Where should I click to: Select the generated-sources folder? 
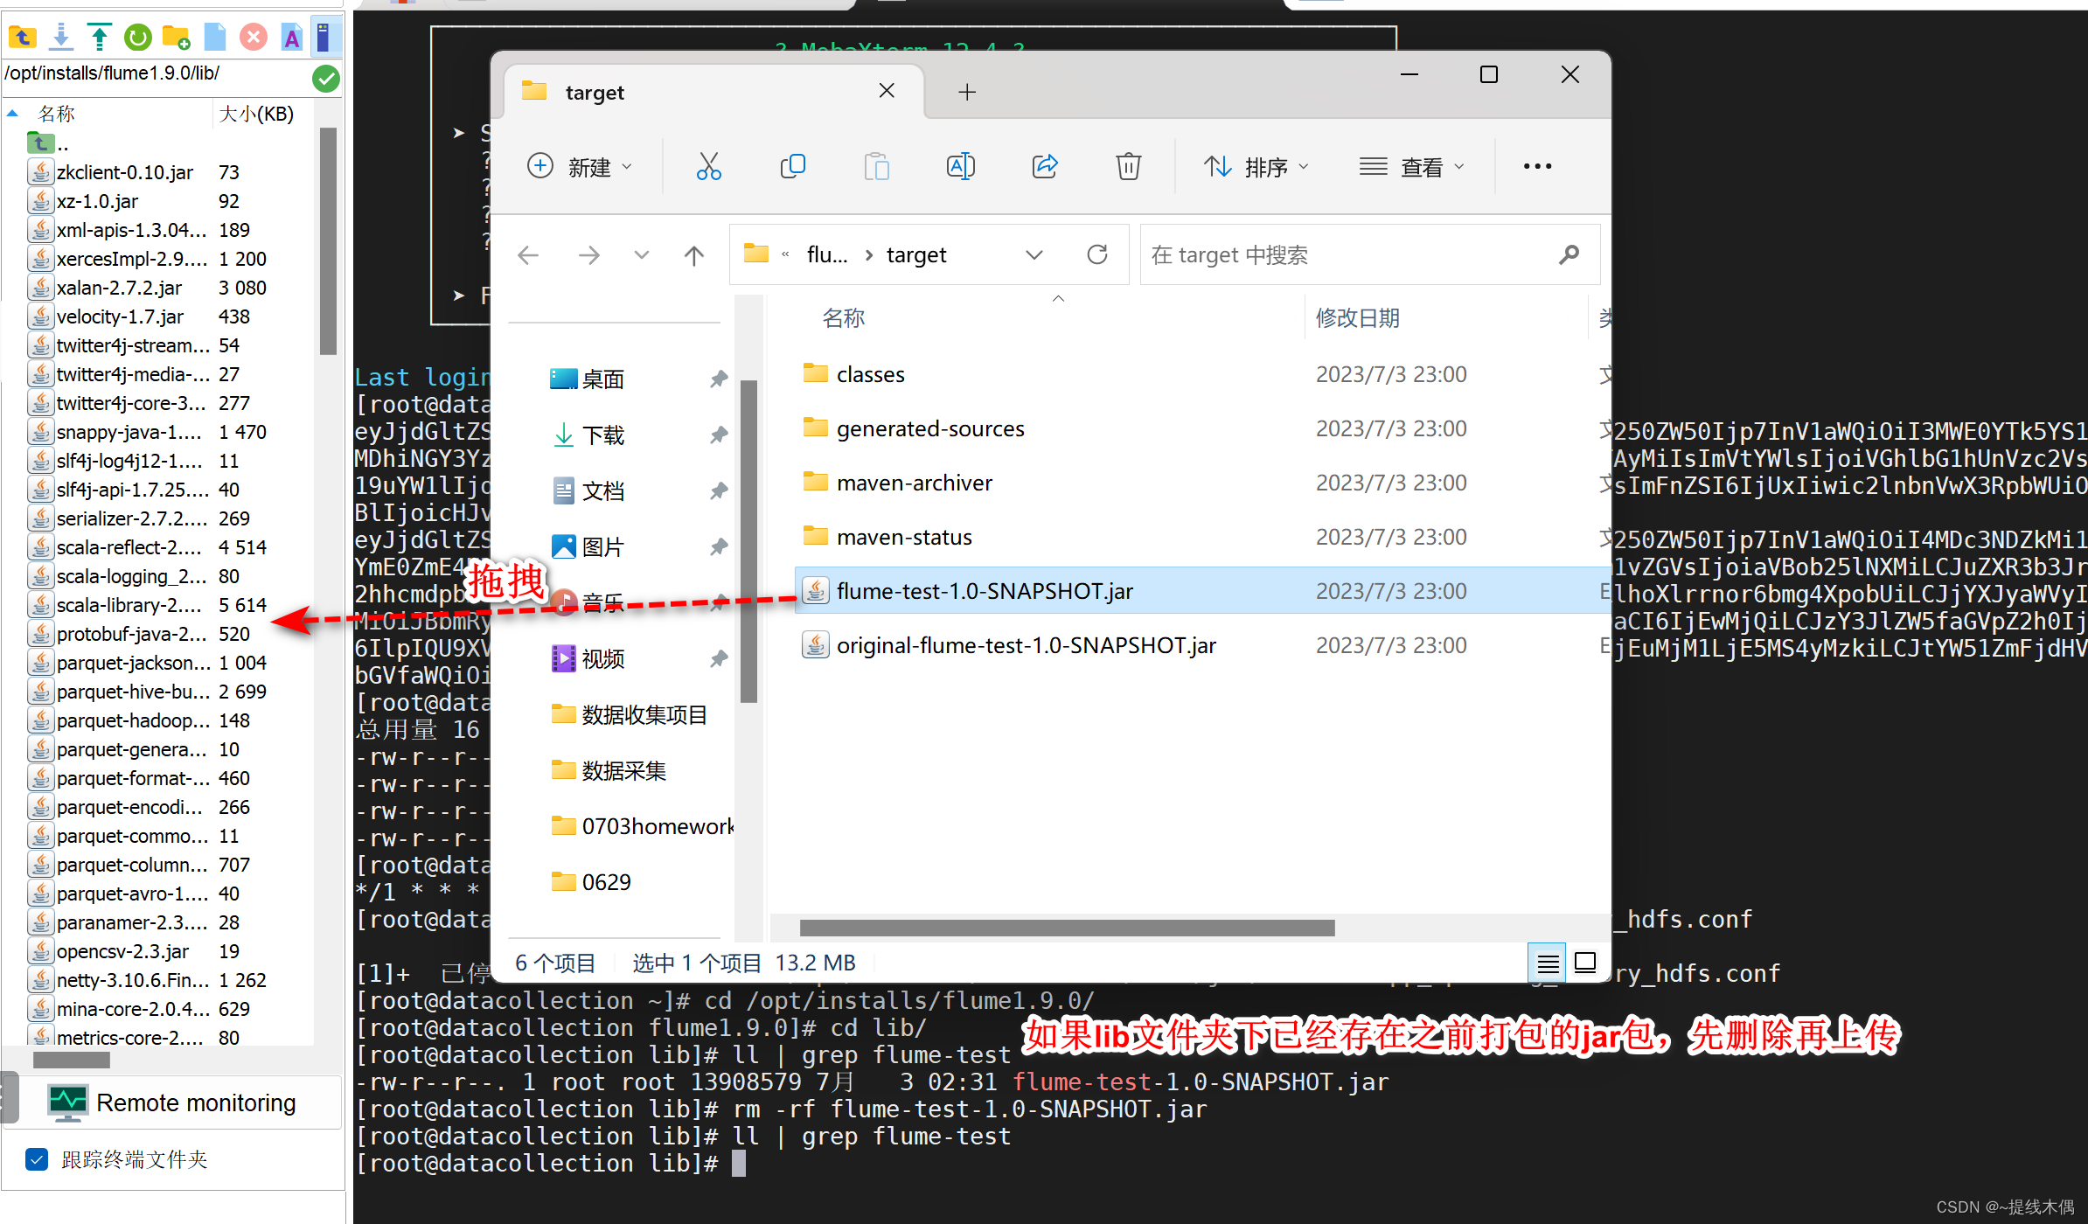[1203, 428]
